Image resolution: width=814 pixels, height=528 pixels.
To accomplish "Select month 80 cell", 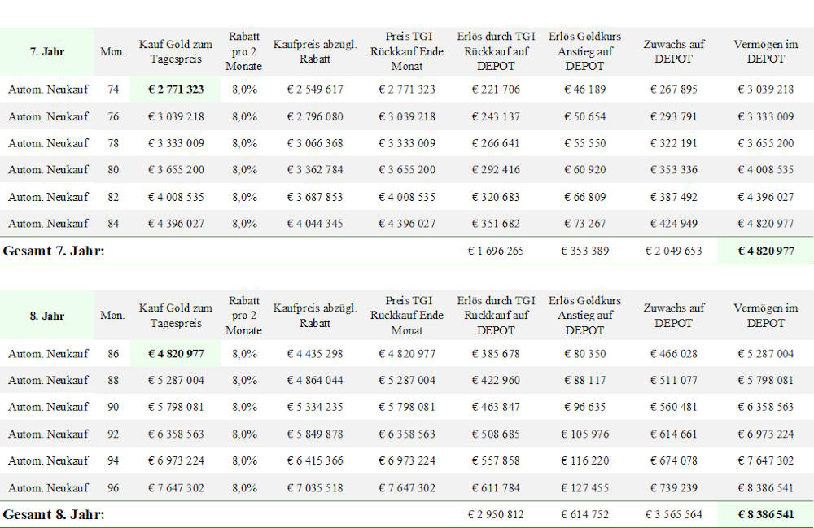I will [x=113, y=169].
